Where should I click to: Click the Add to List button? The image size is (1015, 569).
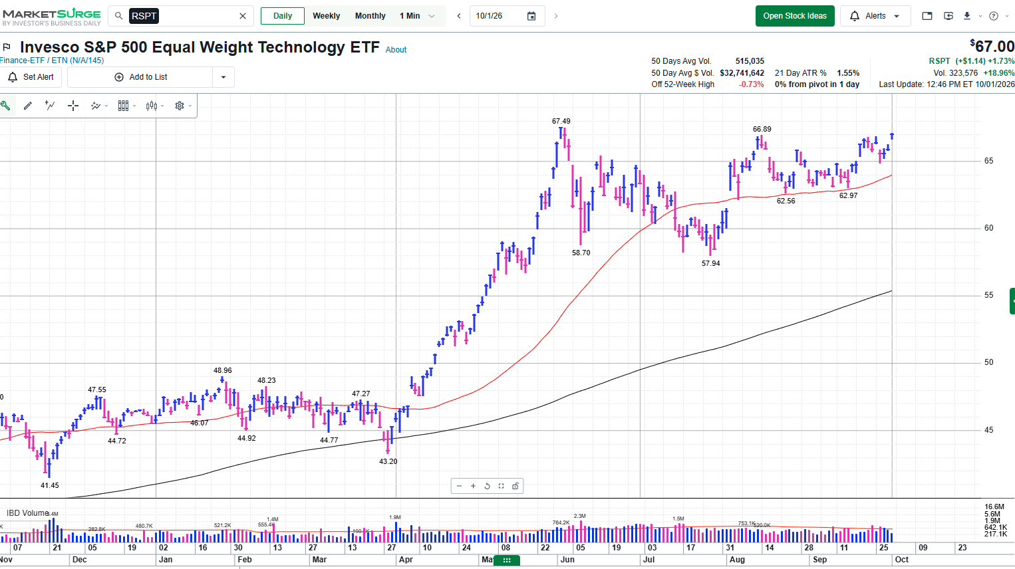click(140, 77)
